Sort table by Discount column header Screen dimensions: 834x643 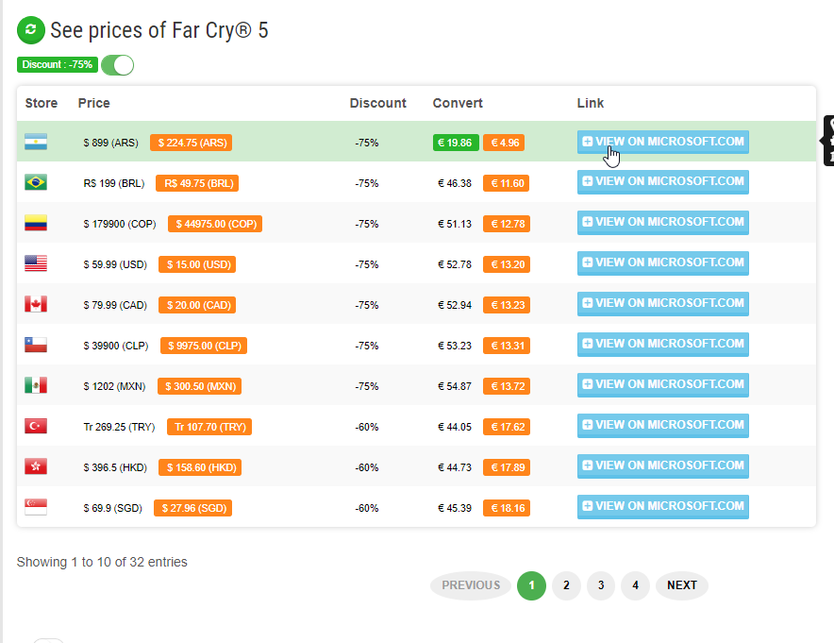[x=377, y=103]
